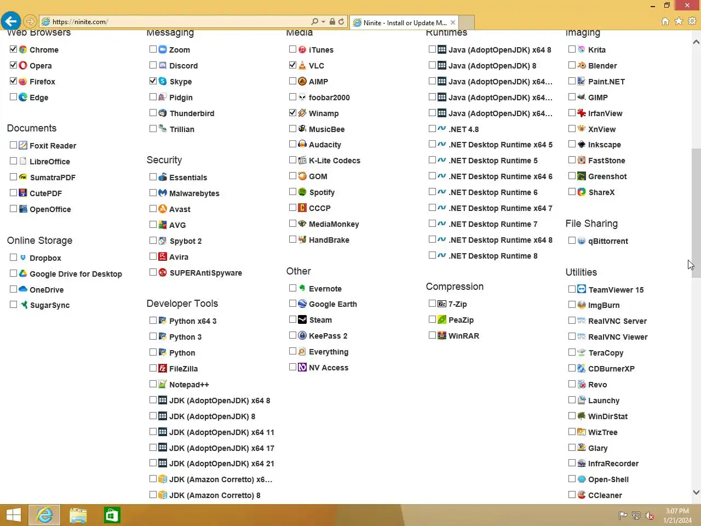Check the WizTree checkbox
The height and width of the screenshot is (526, 701).
[x=572, y=432]
